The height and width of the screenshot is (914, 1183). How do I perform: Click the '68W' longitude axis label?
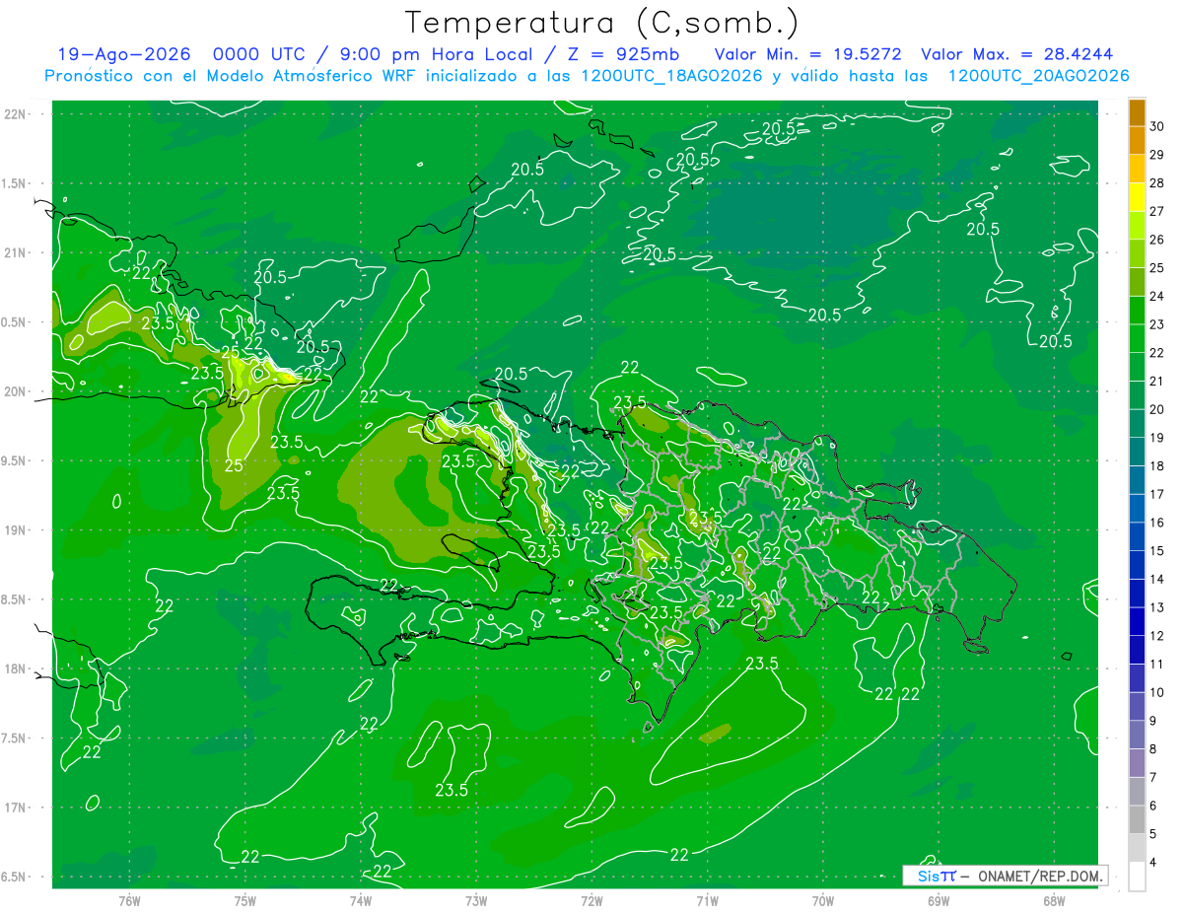pos(1054,900)
